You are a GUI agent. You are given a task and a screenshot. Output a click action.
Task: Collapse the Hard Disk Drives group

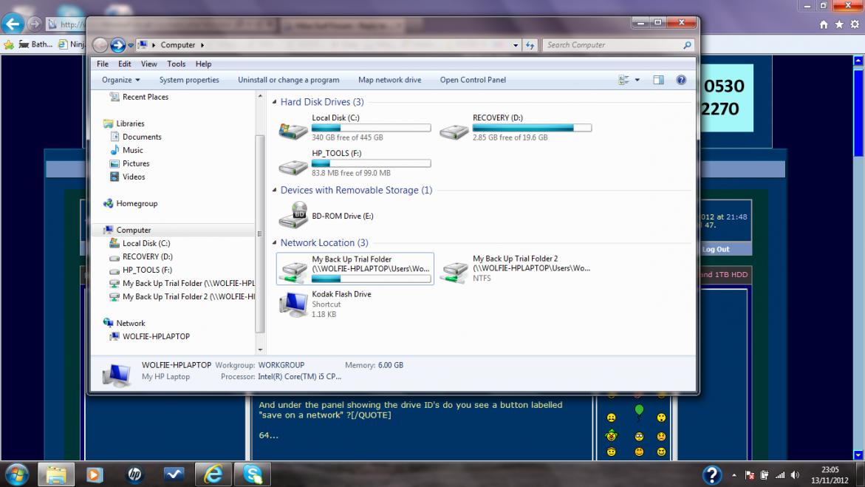click(275, 102)
